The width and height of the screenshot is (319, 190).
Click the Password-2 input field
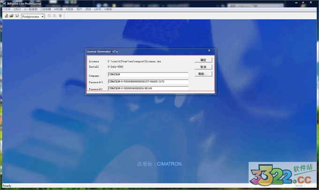click(148, 88)
